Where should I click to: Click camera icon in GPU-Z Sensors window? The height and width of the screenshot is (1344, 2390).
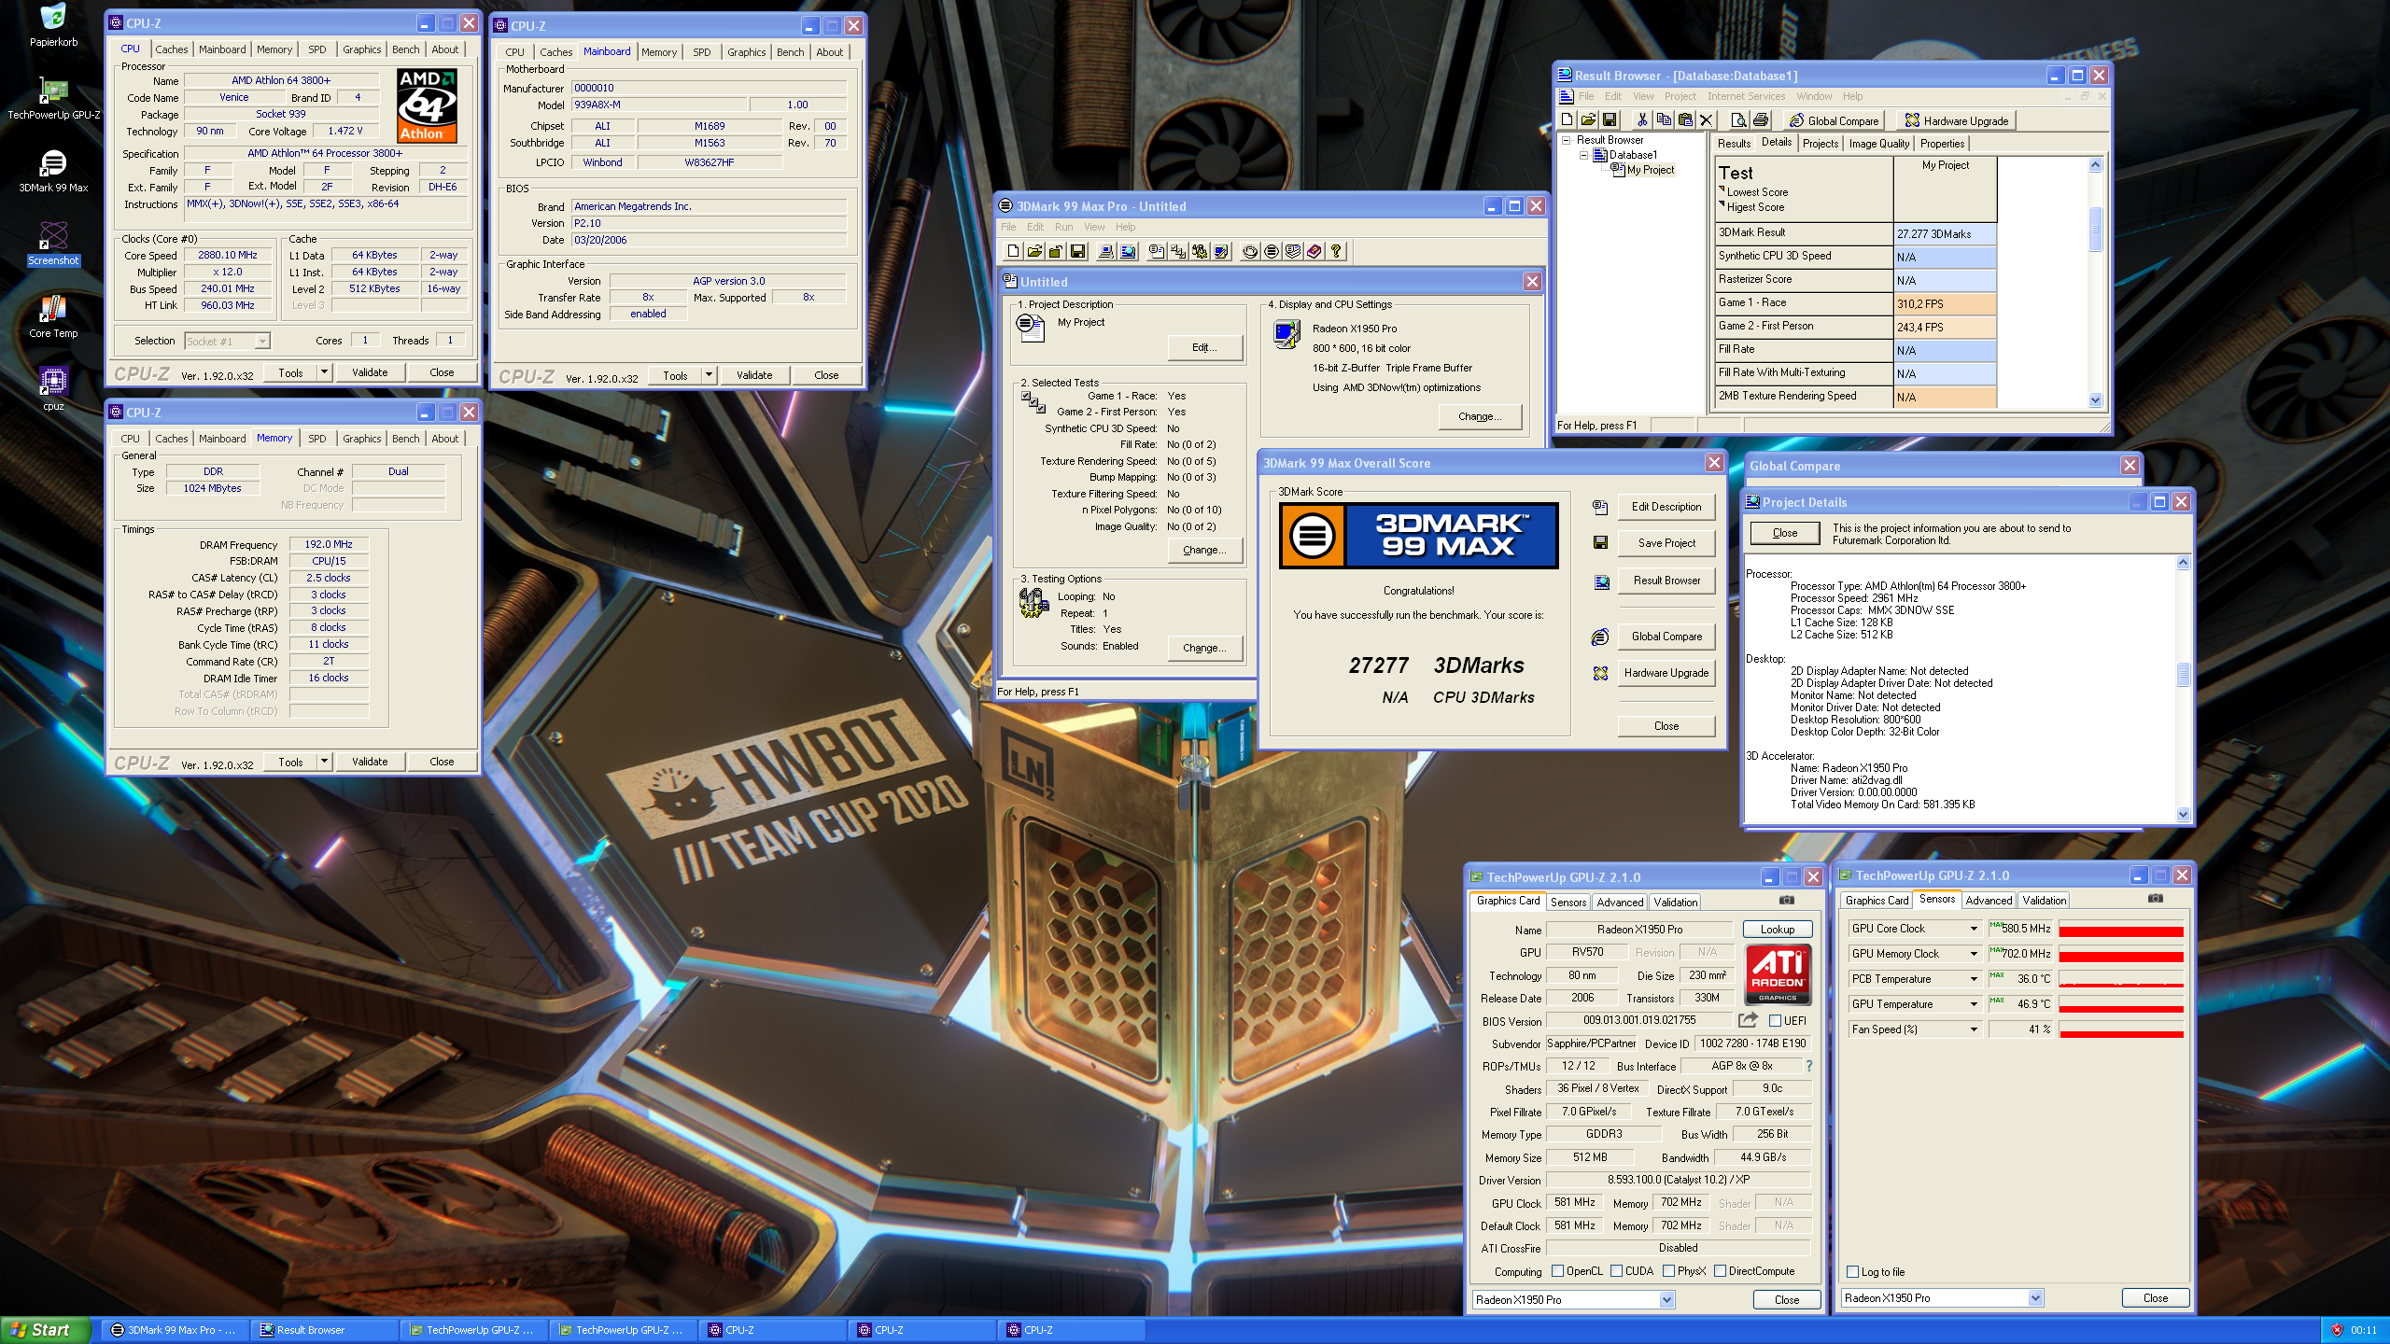(x=2156, y=899)
